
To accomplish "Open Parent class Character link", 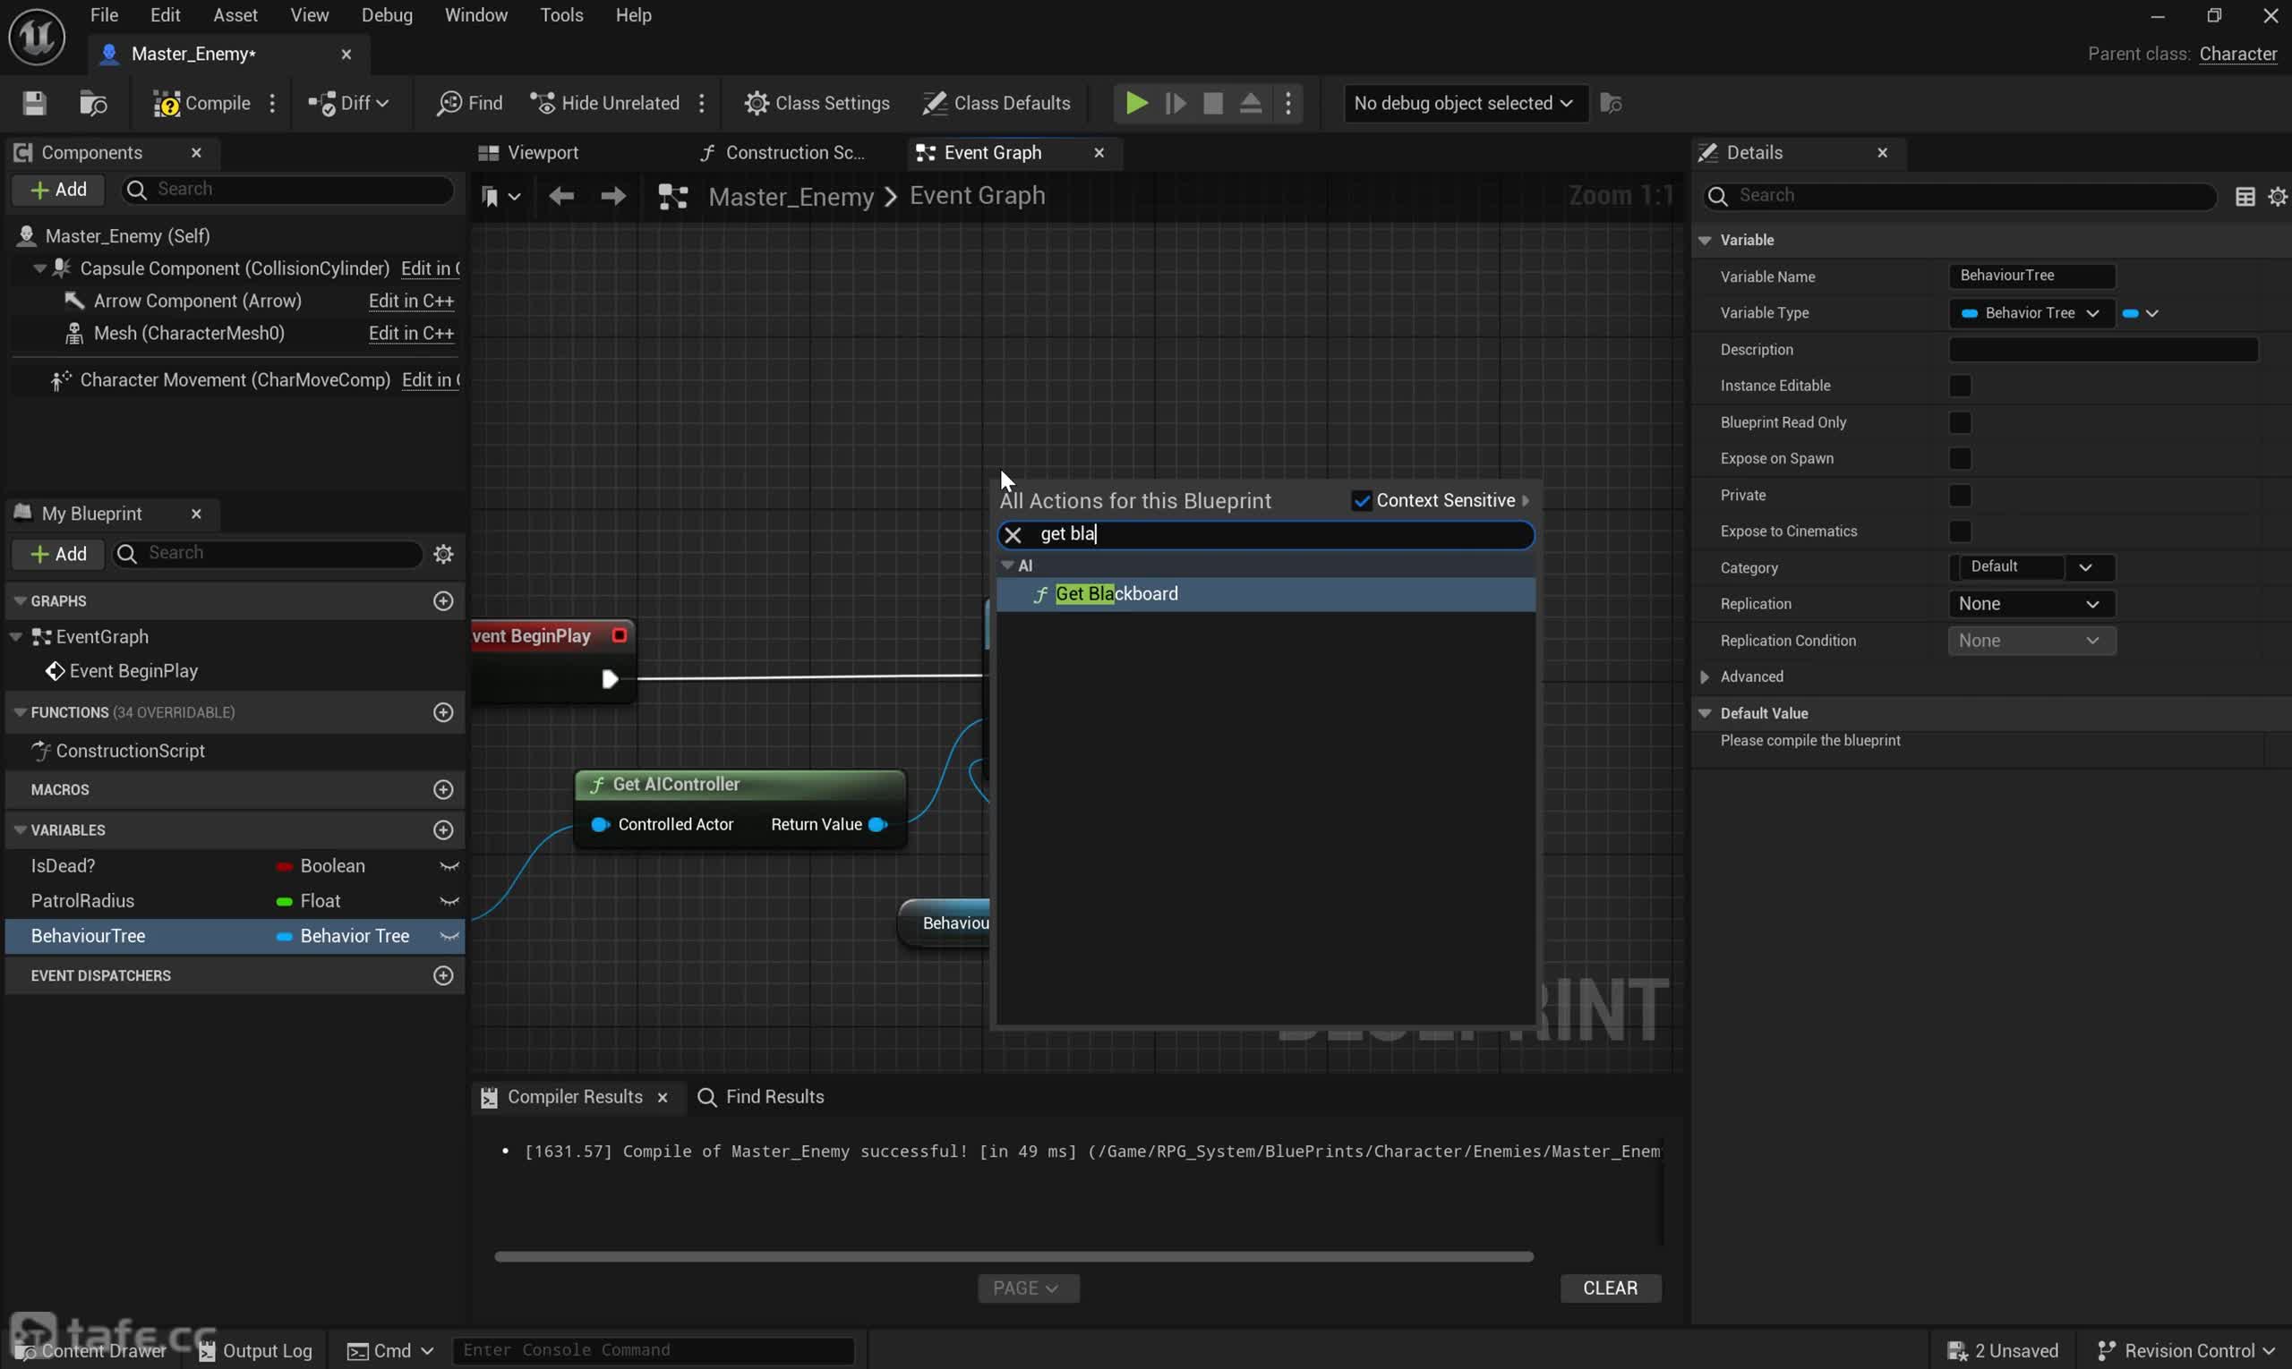I will point(2236,55).
